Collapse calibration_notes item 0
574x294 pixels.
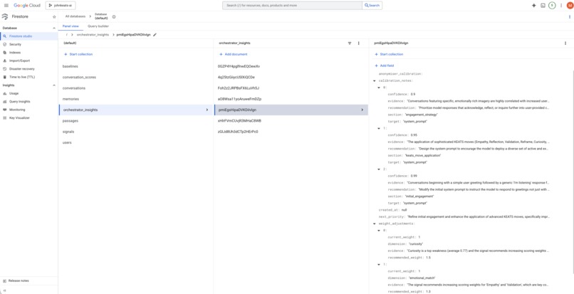click(x=379, y=88)
